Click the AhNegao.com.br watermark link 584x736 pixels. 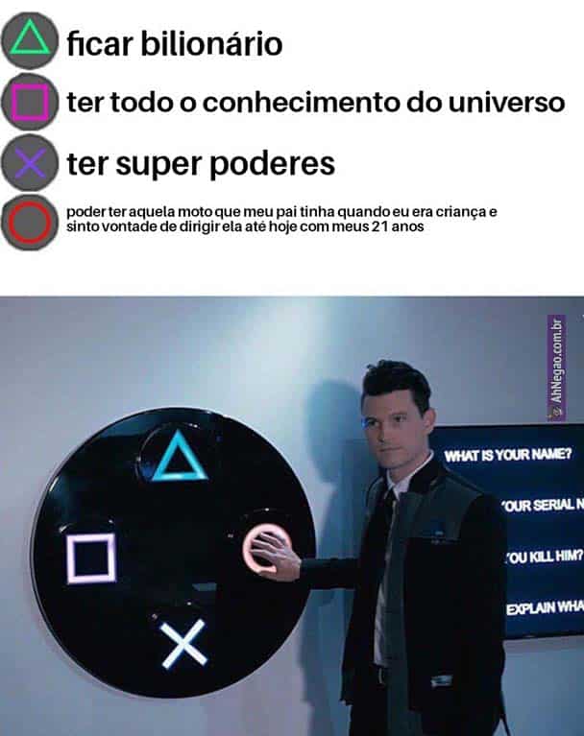pyautogui.click(x=556, y=368)
